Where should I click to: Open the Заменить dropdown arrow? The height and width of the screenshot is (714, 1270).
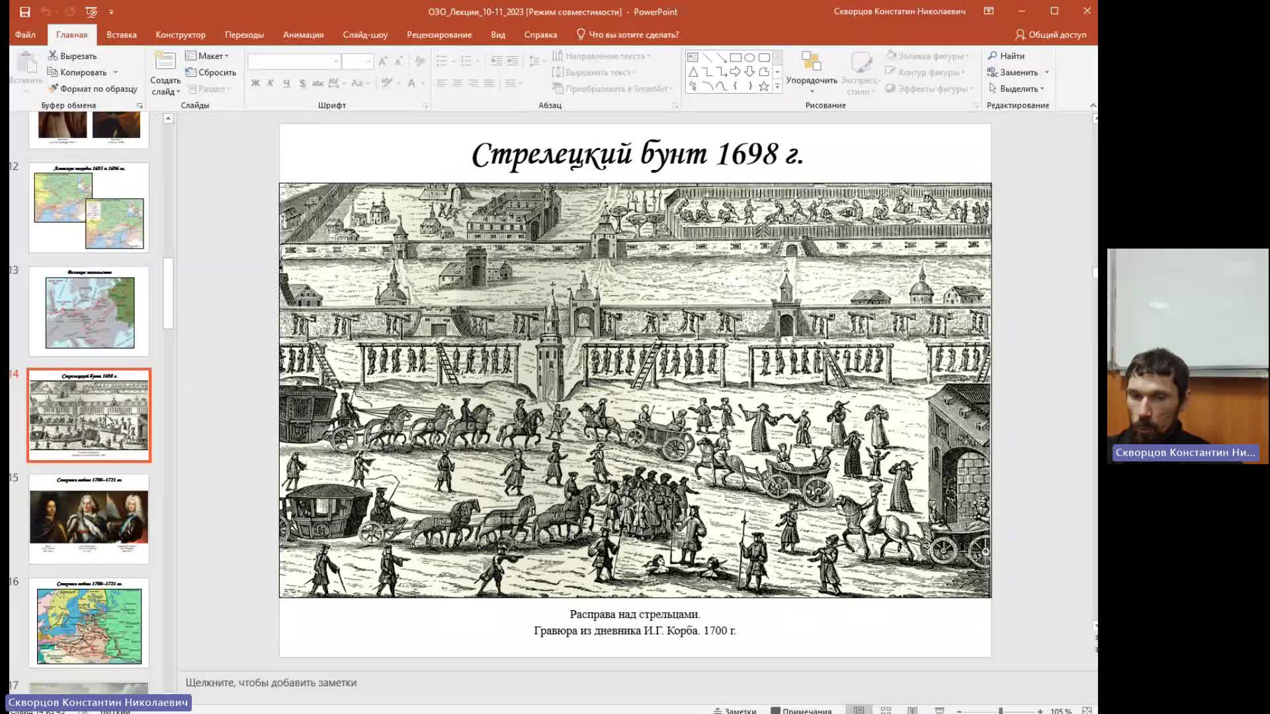1047,73
